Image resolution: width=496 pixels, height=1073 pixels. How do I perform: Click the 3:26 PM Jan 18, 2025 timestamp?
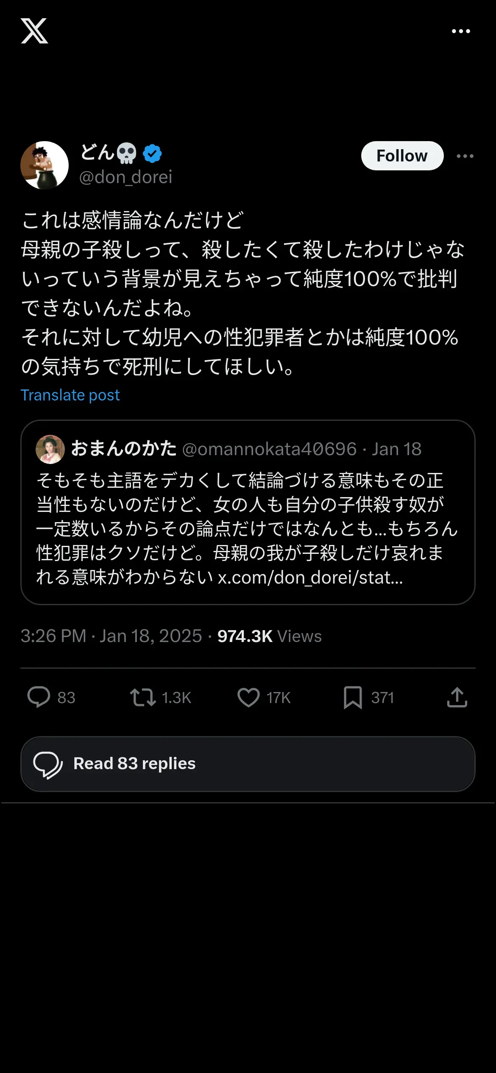click(x=111, y=636)
